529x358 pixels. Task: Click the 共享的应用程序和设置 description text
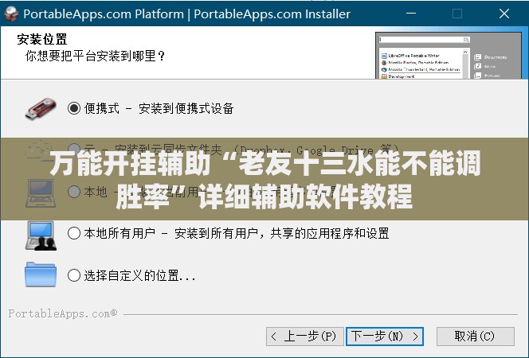point(330,233)
